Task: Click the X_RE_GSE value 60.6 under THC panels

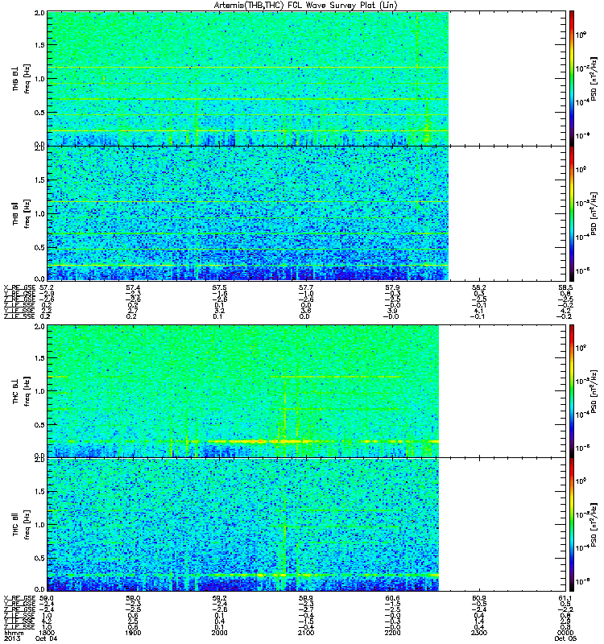Action: (x=392, y=598)
